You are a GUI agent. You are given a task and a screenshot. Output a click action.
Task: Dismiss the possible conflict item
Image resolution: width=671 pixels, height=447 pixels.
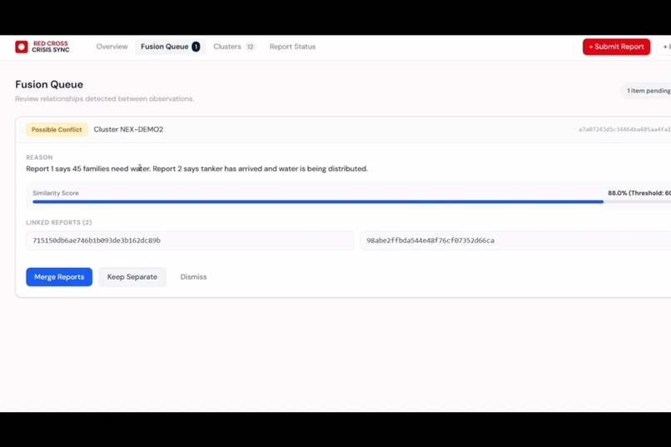pyautogui.click(x=193, y=276)
